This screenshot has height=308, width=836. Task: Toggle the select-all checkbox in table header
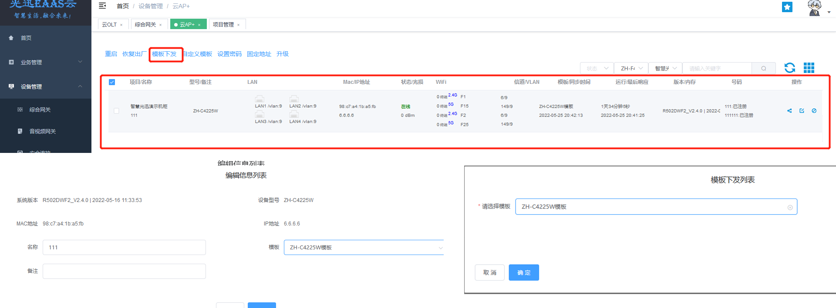click(x=112, y=82)
